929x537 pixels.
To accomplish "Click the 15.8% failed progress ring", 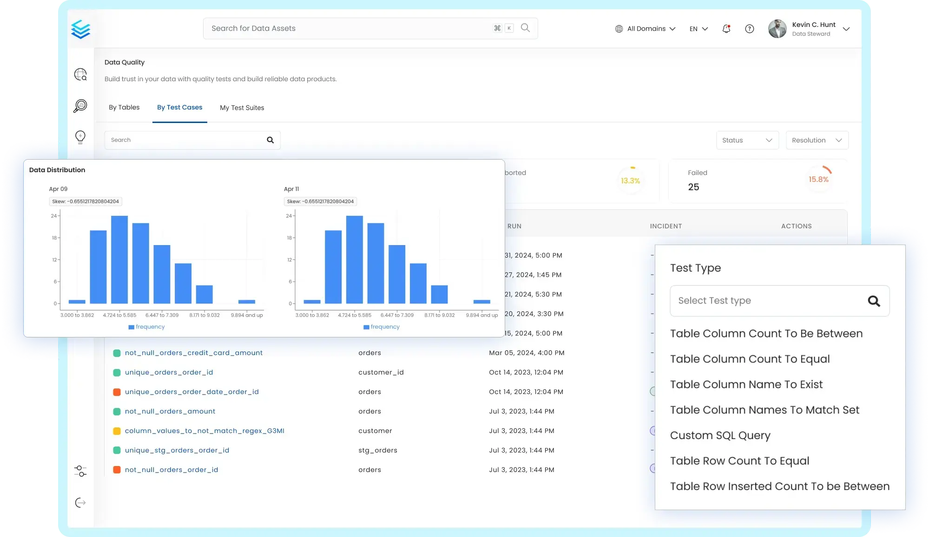I will [818, 179].
